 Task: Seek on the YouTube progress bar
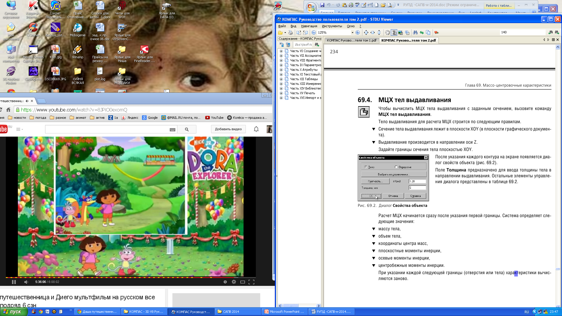(x=131, y=277)
